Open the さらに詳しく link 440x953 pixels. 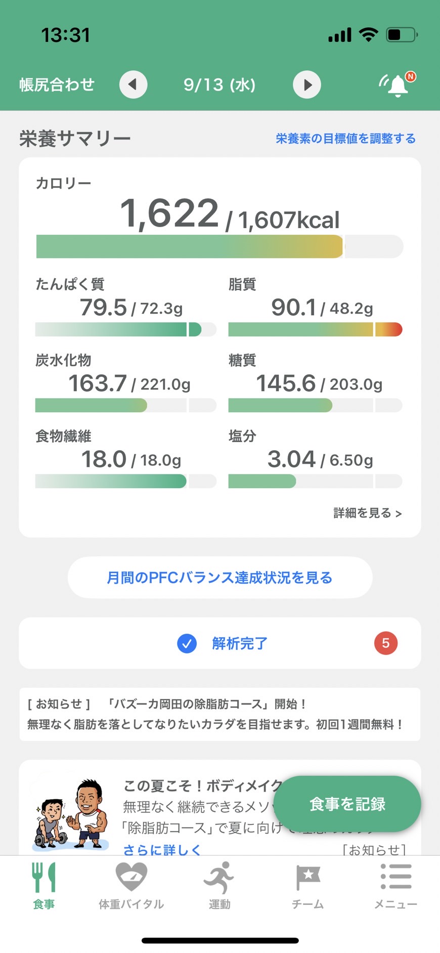pyautogui.click(x=162, y=850)
